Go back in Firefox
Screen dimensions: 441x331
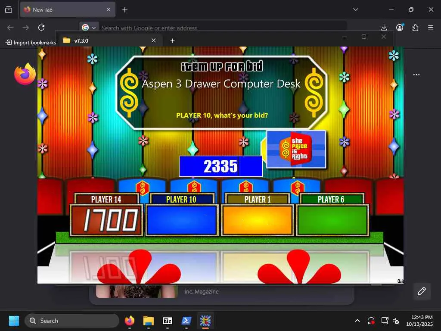point(10,28)
